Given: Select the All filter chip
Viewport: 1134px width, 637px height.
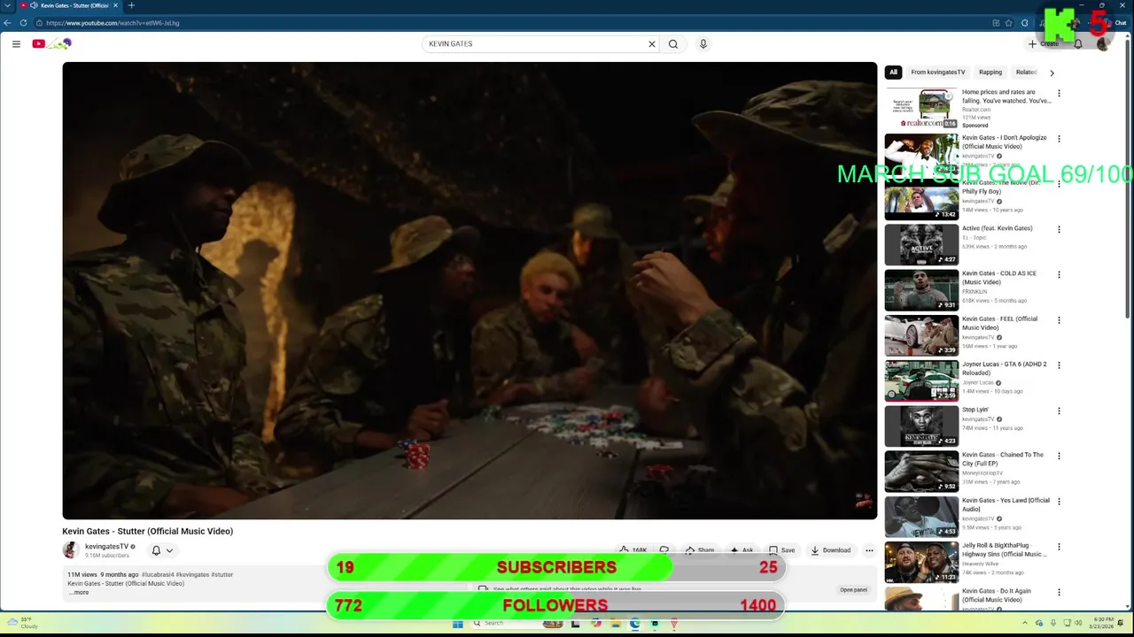Looking at the screenshot, I should (x=893, y=73).
